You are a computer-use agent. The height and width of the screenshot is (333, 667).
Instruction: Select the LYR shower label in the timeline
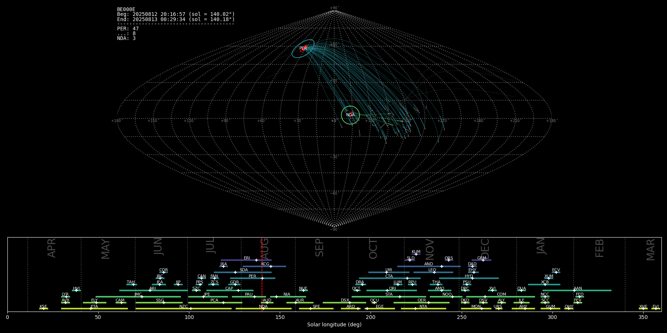[x=65, y=295]
